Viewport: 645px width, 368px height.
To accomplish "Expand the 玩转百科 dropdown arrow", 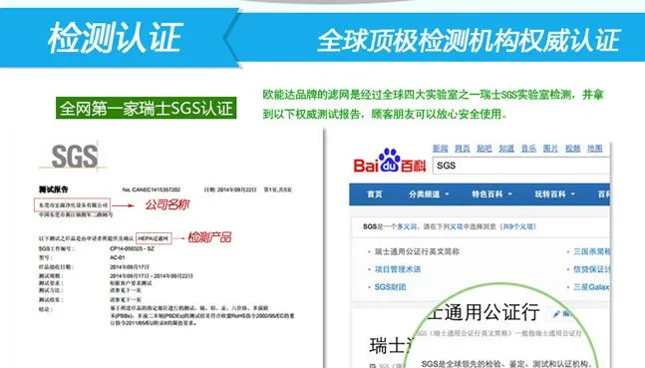I will tap(572, 194).
